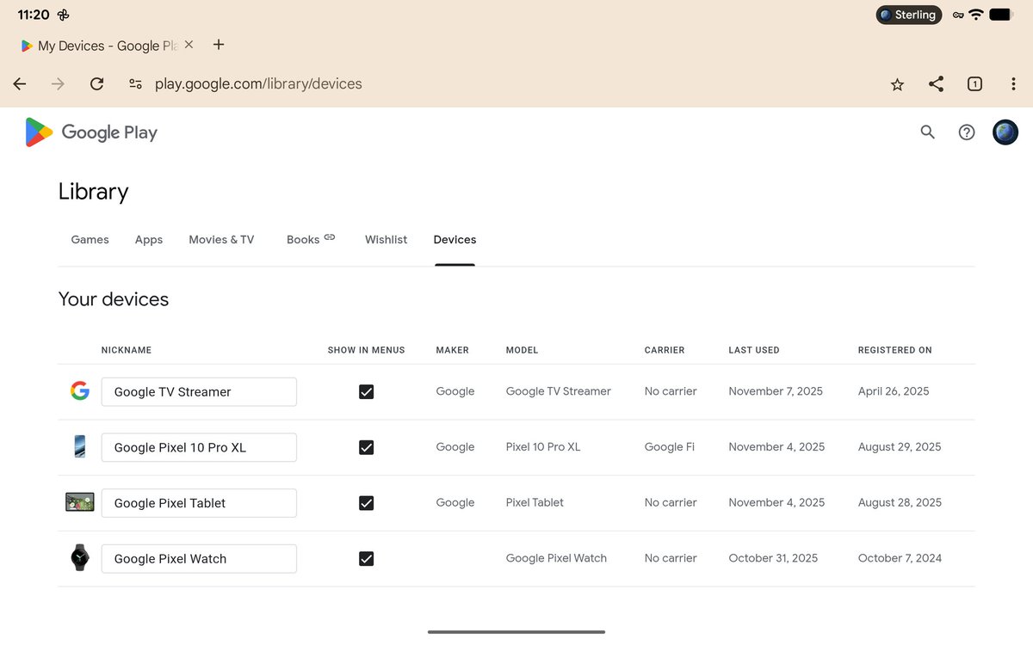Tap the battery indicator in status bar
The height and width of the screenshot is (645, 1033).
pyautogui.click(x=1001, y=15)
